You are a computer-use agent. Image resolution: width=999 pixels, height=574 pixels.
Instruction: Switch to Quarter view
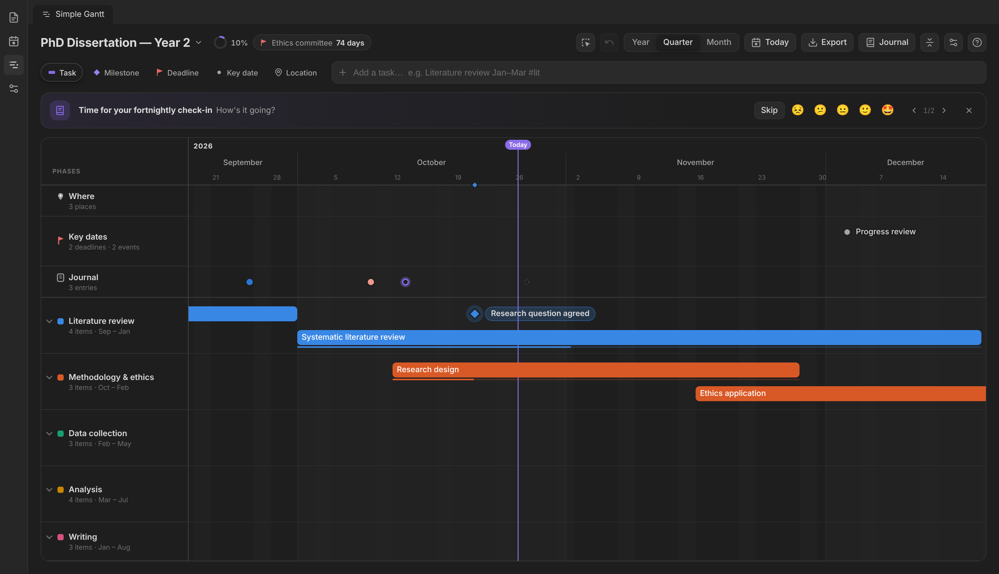pyautogui.click(x=677, y=42)
